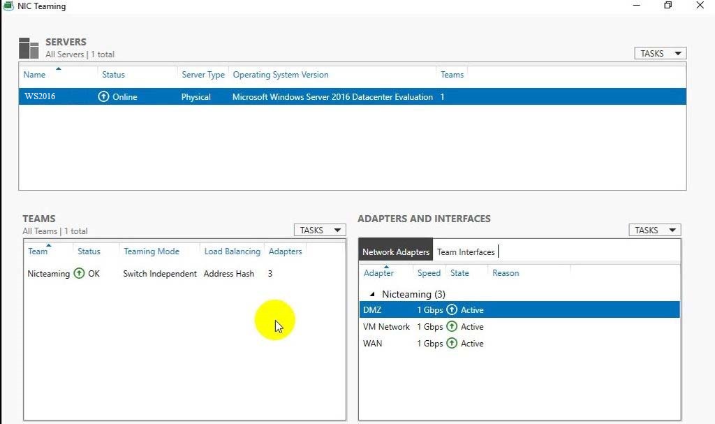
Task: Select the DMZ adapter row
Action: click(x=519, y=310)
